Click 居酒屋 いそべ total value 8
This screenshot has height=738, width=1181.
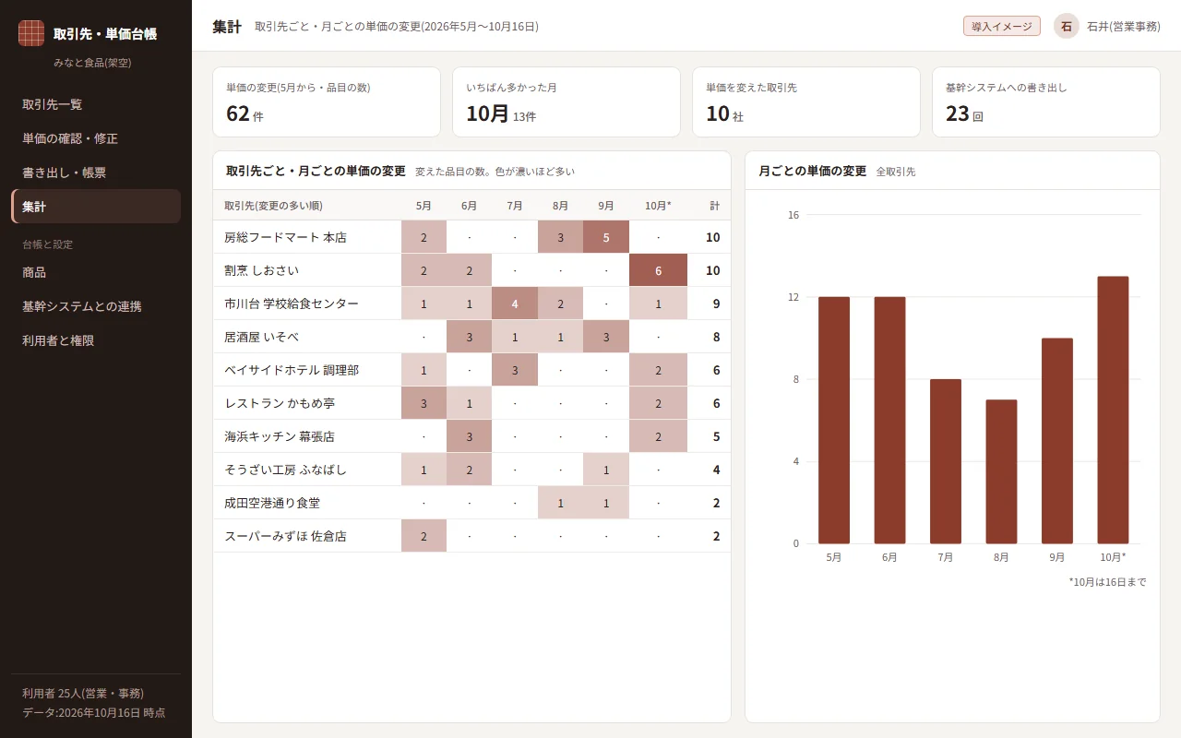[x=717, y=337]
